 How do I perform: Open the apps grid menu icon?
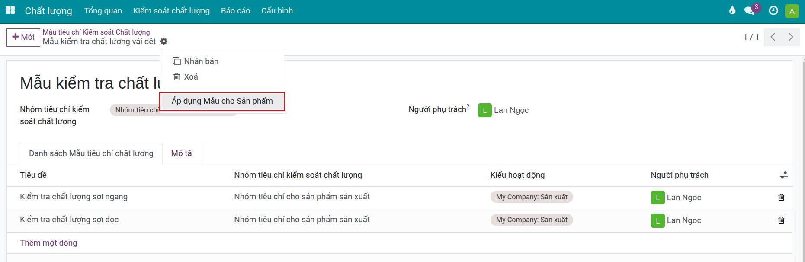(10, 10)
